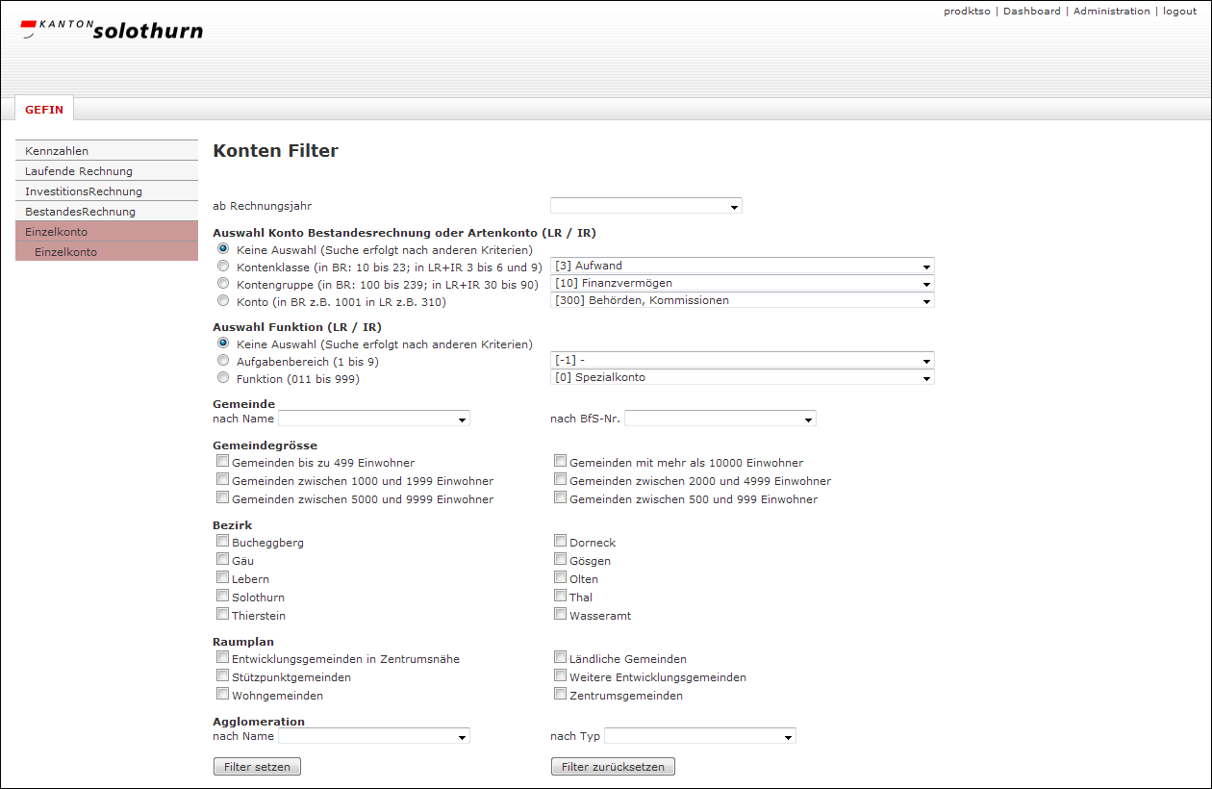1212x789 pixels.
Task: Expand the Gemeinde nach BfS-Nr. dropdown
Action: pos(720,420)
